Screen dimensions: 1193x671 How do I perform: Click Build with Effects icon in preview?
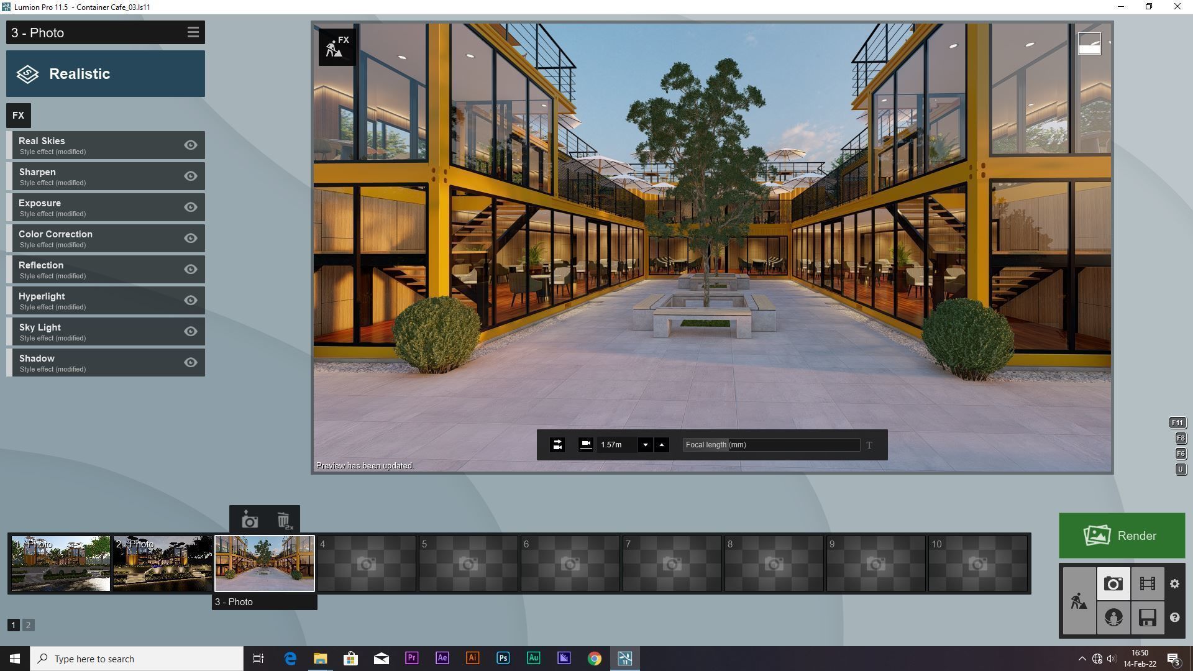[x=337, y=47]
